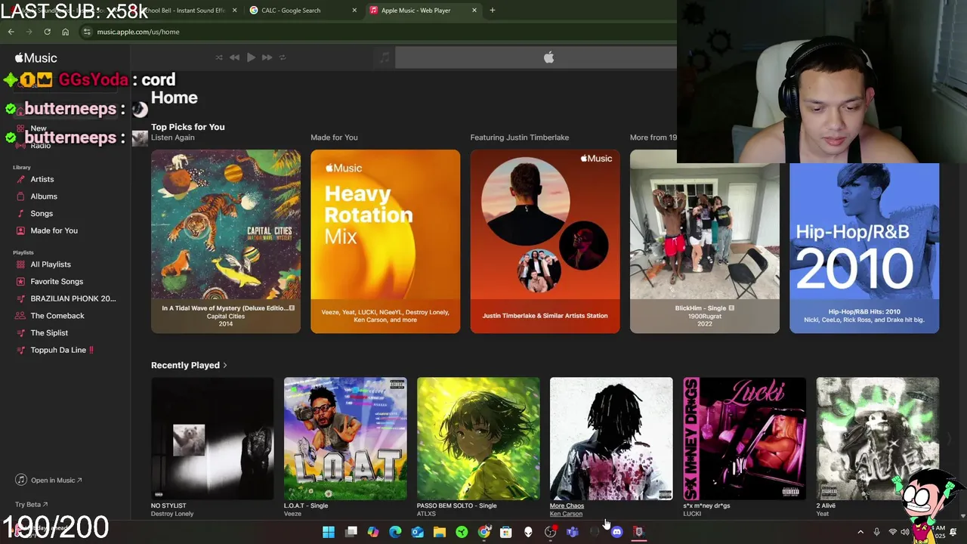Skip to previous track
Screen dimensions: 967x544
tap(234, 57)
